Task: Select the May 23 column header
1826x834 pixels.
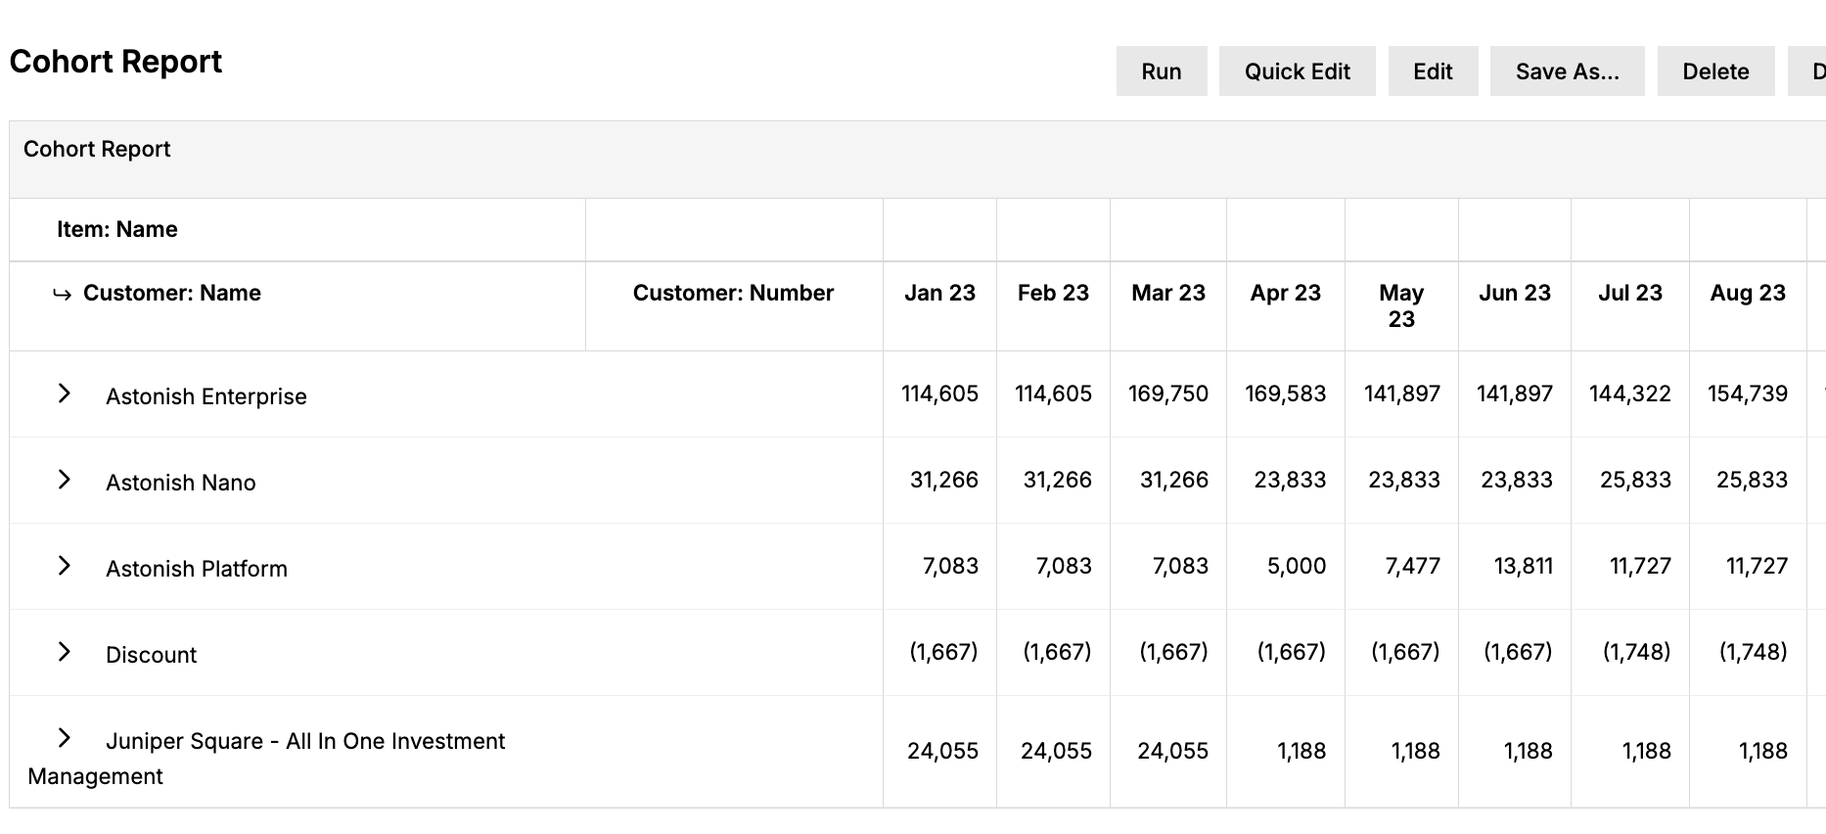Action: pyautogui.click(x=1401, y=305)
